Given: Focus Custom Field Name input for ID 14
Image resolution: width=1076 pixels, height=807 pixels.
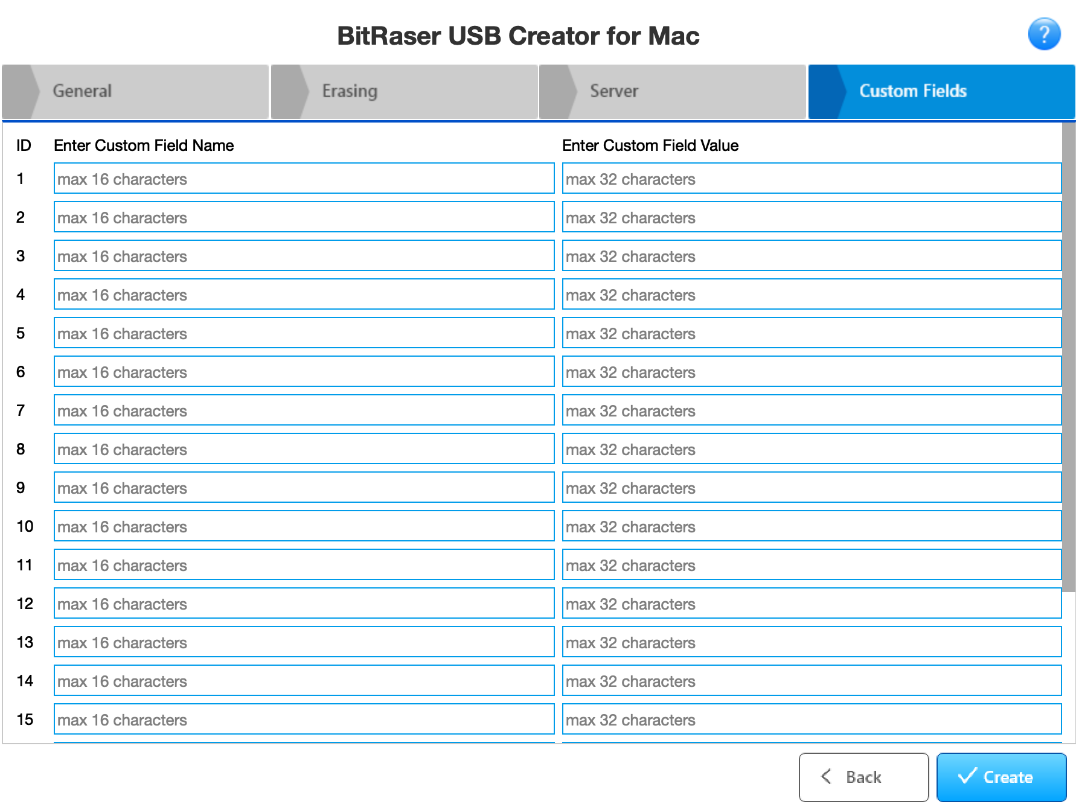Looking at the screenshot, I should 304,680.
